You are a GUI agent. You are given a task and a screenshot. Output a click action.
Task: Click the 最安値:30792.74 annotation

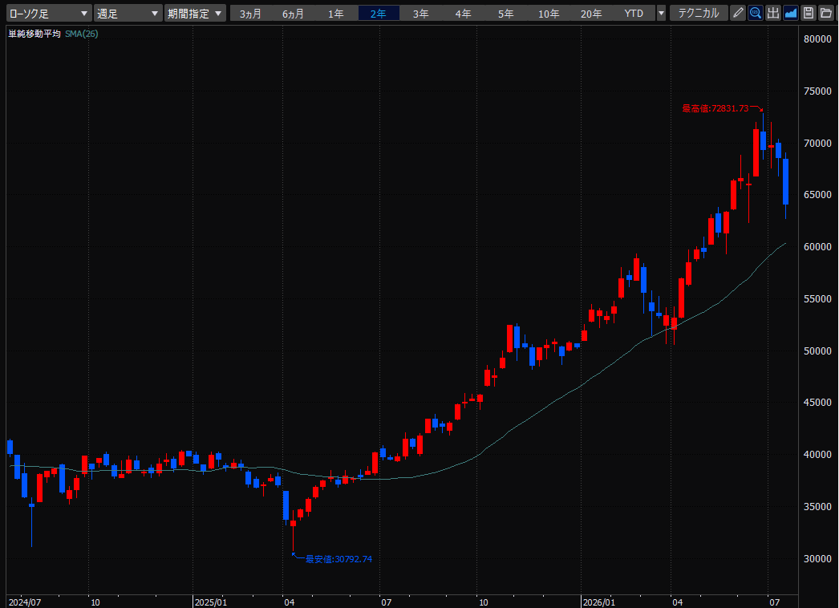pyautogui.click(x=338, y=559)
